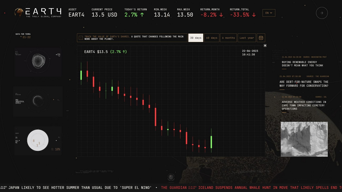Open the EN language dropdown
Viewport: 342px width, 192px height.
click(x=269, y=13)
